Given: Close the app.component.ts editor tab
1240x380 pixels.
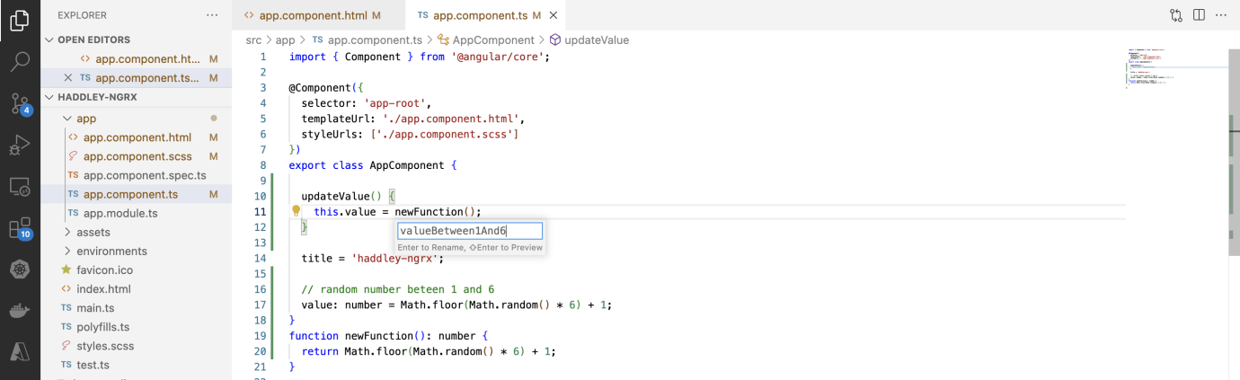Looking at the screenshot, I should pyautogui.click(x=554, y=15).
